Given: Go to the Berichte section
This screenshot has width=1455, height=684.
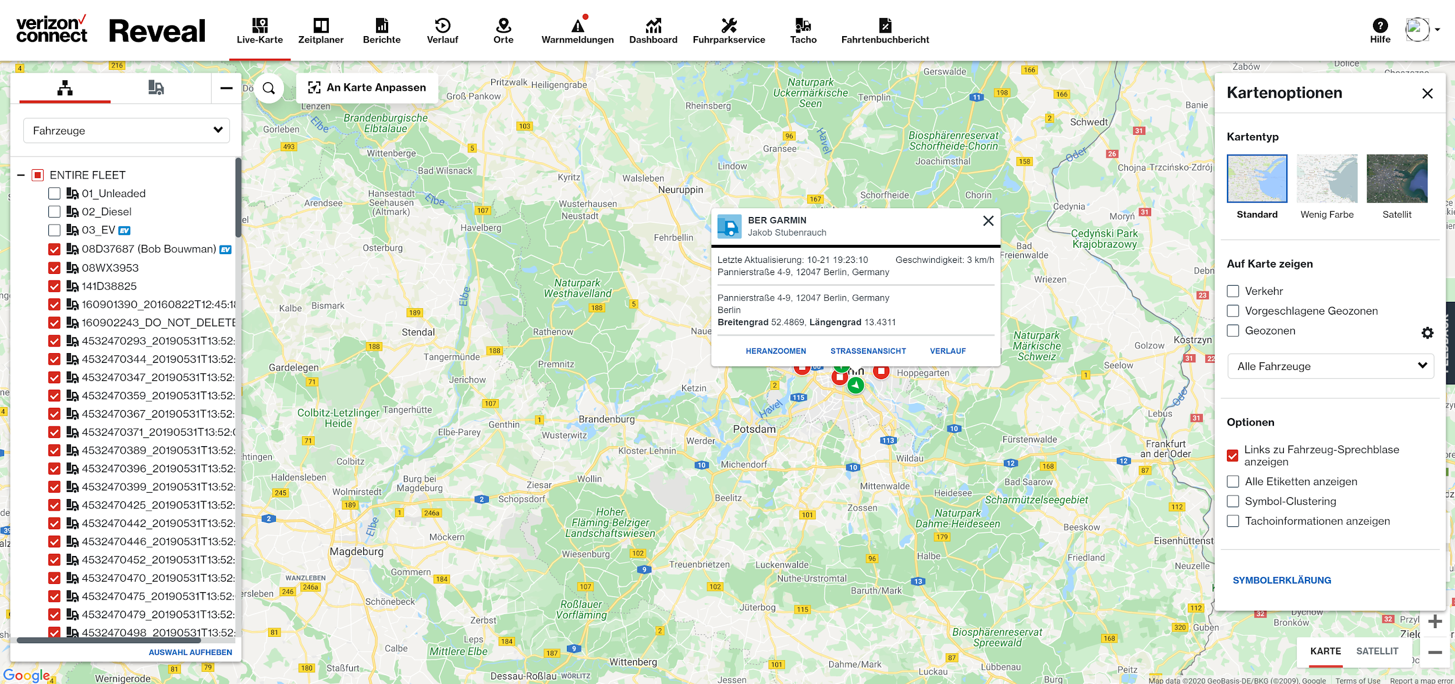Looking at the screenshot, I should coord(382,31).
